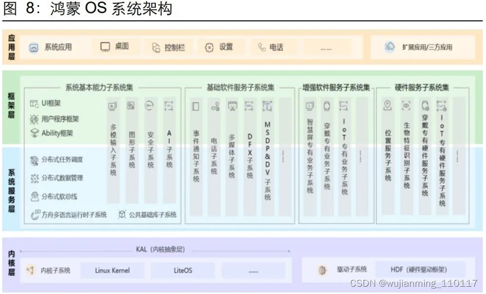Click the vertical text 位置服务子系统
The width and height of the screenshot is (486, 294).
pyautogui.click(x=388, y=155)
